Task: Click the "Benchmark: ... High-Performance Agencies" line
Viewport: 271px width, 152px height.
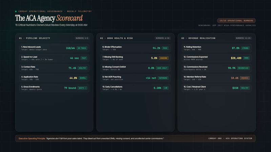Action: tap(227, 25)
